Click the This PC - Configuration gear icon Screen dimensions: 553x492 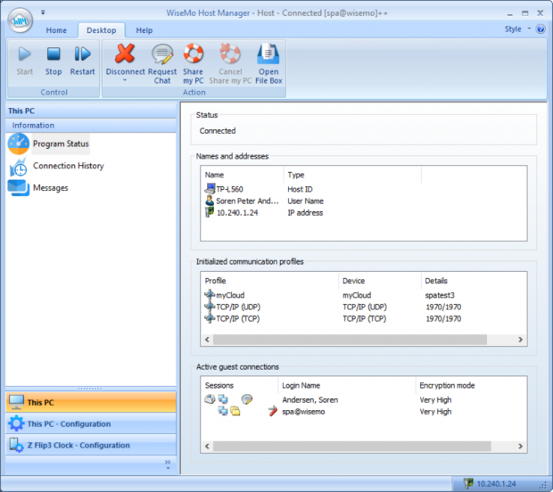tap(16, 423)
